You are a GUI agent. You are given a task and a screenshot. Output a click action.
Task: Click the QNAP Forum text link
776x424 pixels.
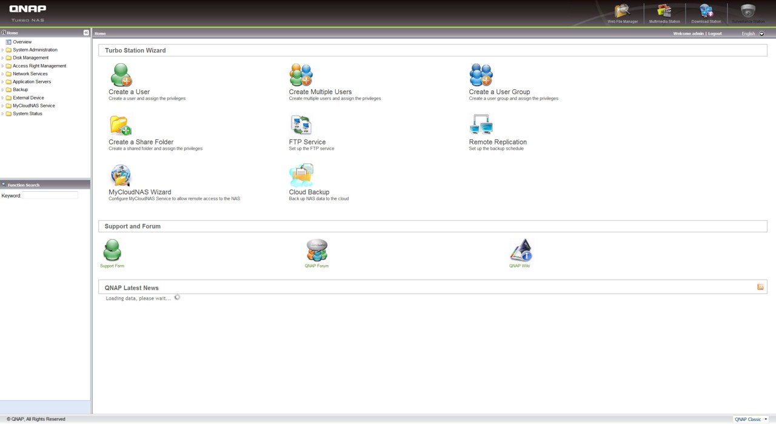pos(316,266)
